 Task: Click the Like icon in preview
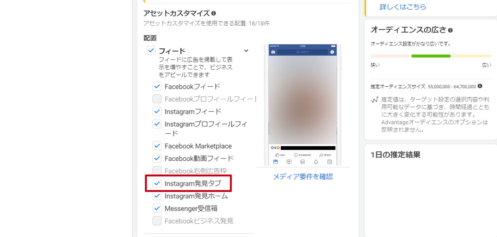point(278,155)
